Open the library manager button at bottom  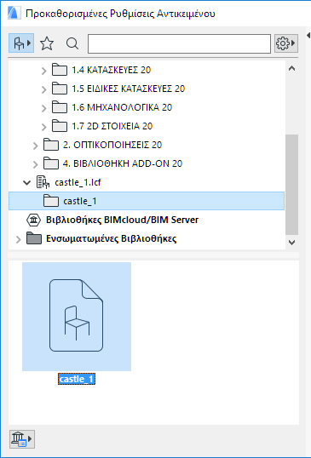click(22, 439)
